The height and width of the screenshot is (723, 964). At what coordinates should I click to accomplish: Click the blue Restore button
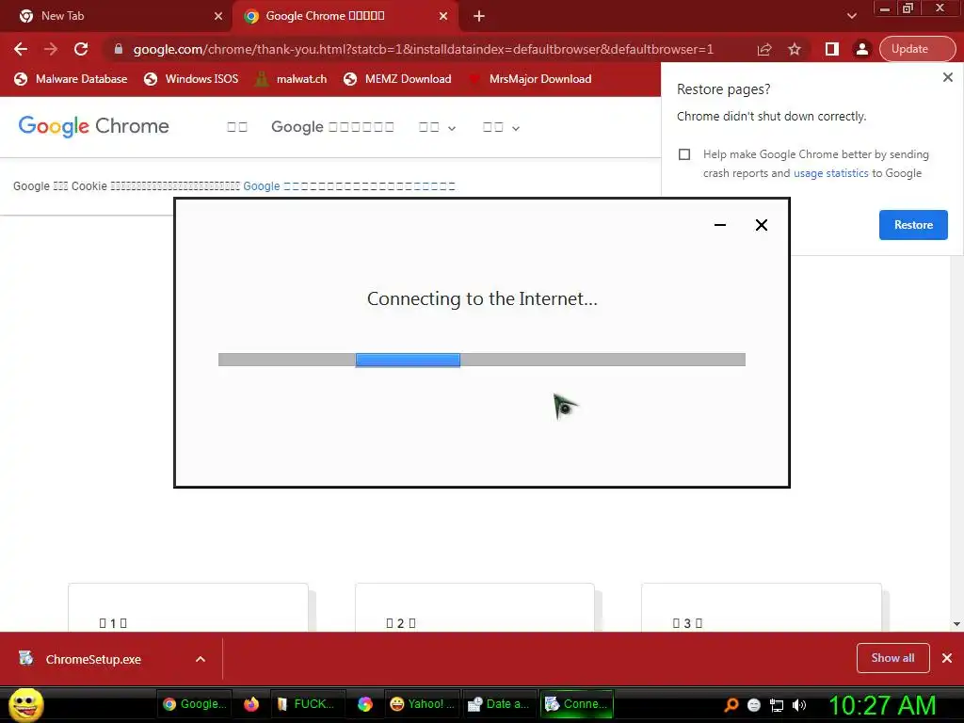tap(913, 225)
